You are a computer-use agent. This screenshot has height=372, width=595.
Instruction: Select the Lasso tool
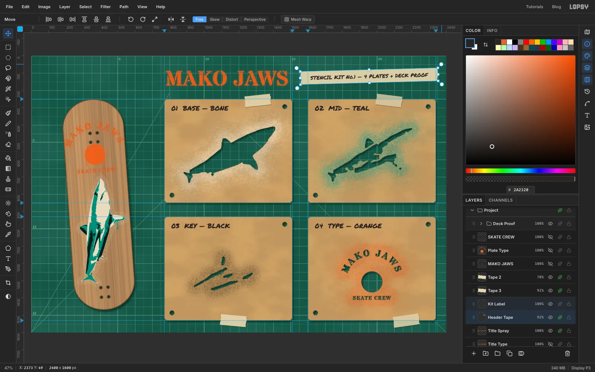pyautogui.click(x=8, y=68)
